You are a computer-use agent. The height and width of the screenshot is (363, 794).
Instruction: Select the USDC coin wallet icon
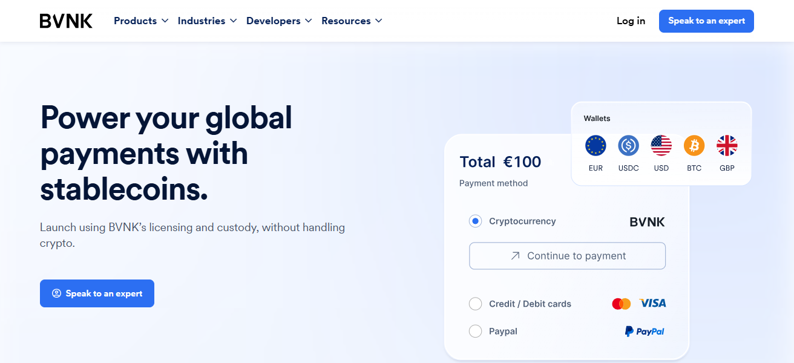click(628, 146)
